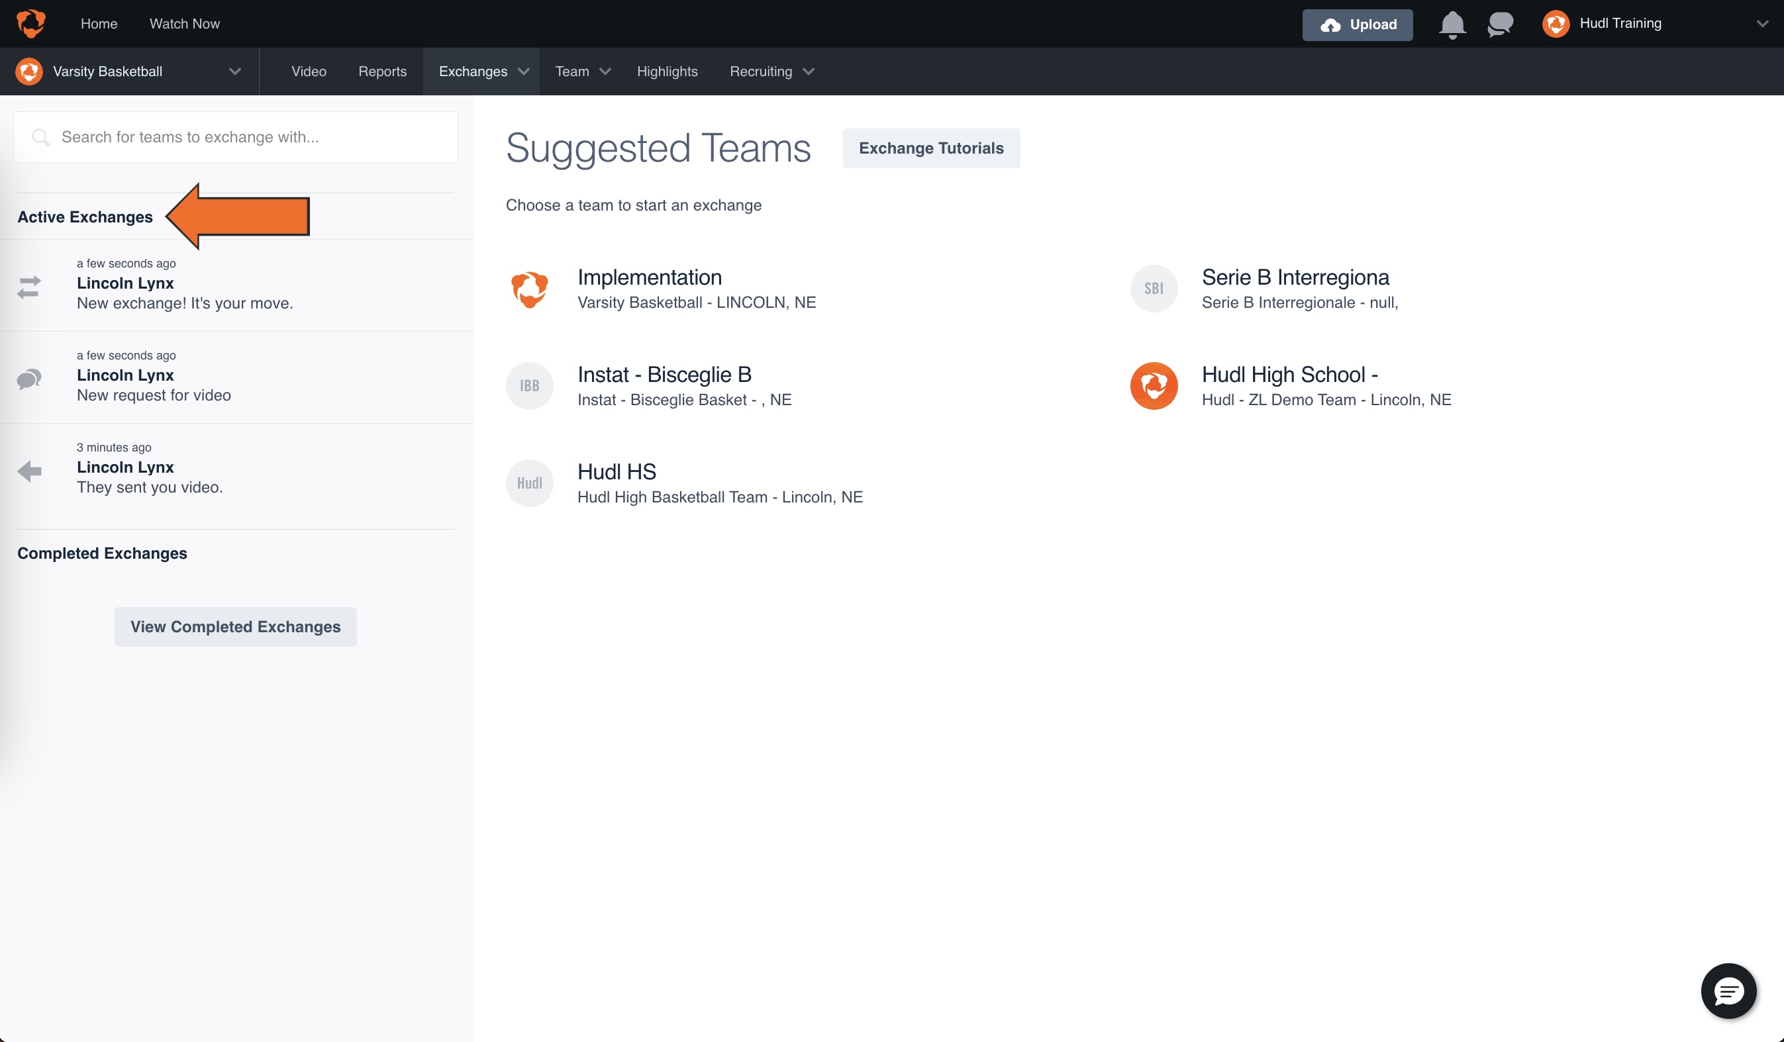Open messages with the speech bubble icon
Screen dimensions: 1784x1042
[x=1499, y=24]
